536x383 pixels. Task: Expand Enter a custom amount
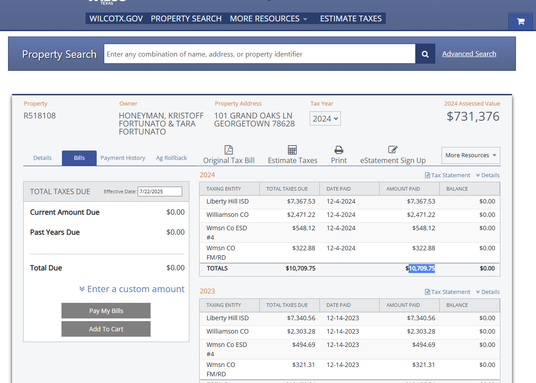[x=132, y=289]
